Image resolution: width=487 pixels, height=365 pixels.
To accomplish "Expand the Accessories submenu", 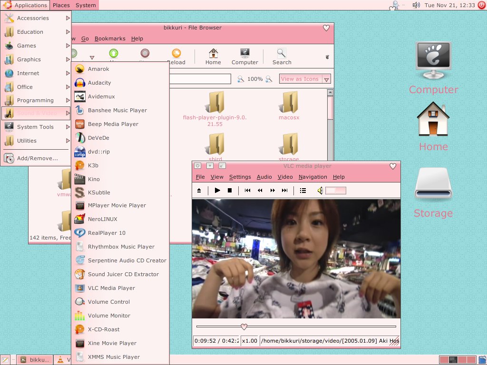I will [36, 18].
